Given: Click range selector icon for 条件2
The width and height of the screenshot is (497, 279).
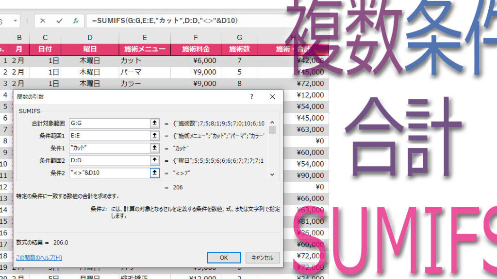Looking at the screenshot, I should pos(154,173).
